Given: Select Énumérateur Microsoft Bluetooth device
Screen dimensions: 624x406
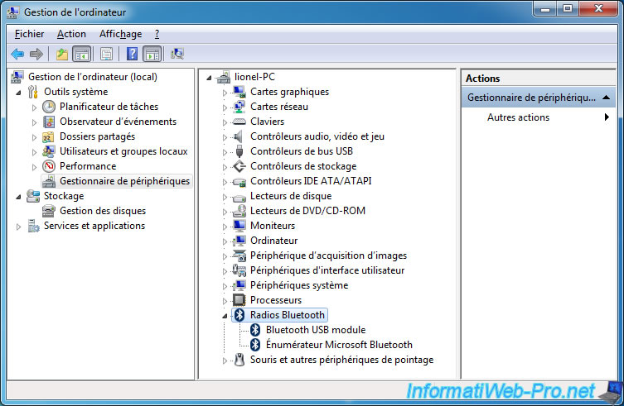Looking at the screenshot, I should pos(339,345).
